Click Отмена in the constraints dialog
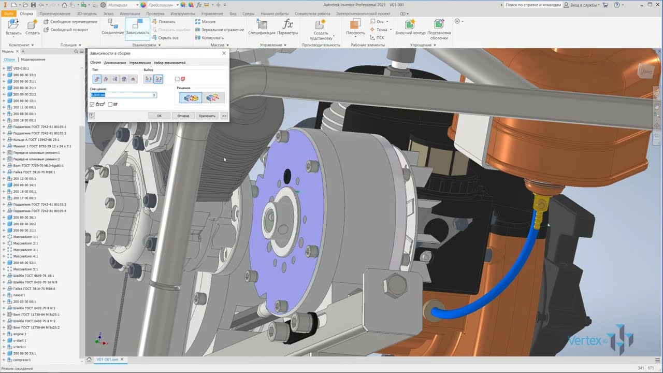 pos(183,116)
